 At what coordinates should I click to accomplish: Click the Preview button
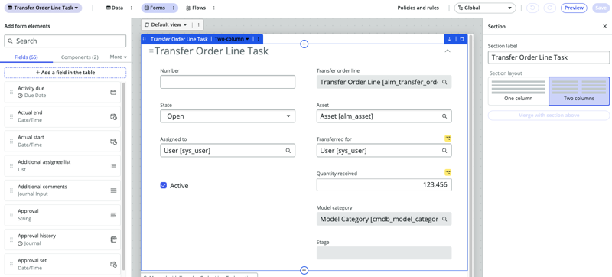(574, 8)
